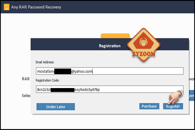Click the Register button
195x130 pixels.
pos(173,106)
